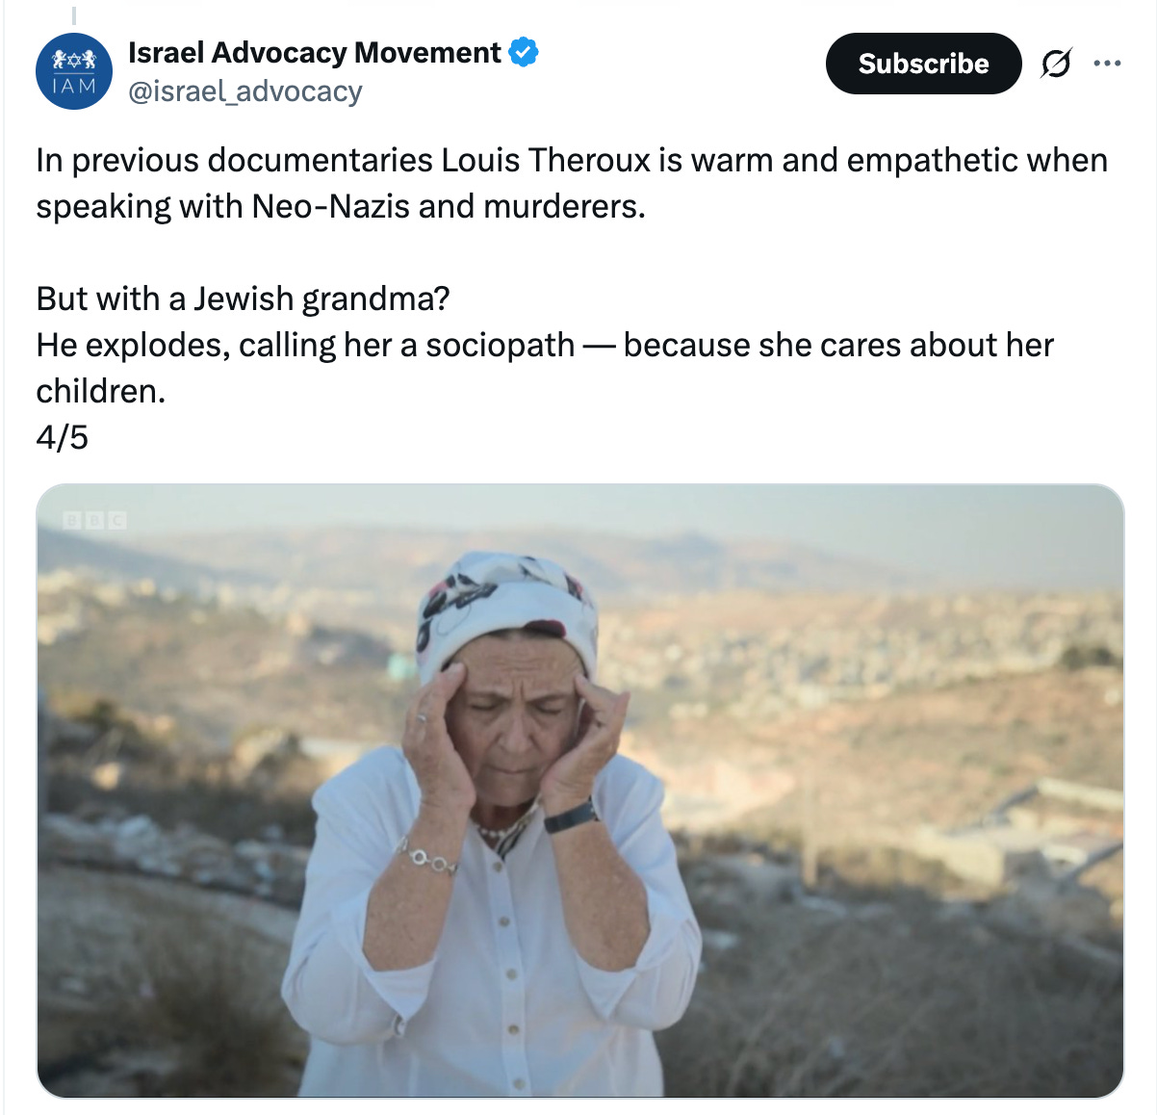The width and height of the screenshot is (1157, 1115).
Task: Subscribe to Israel Advocacy Movement
Action: tap(923, 64)
